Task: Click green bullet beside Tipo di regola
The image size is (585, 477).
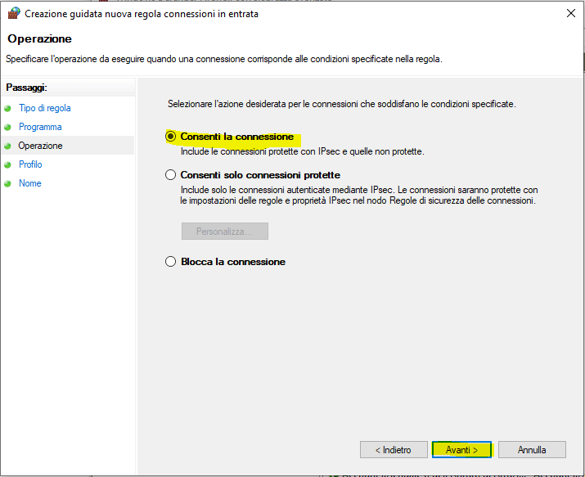Action: pos(8,108)
